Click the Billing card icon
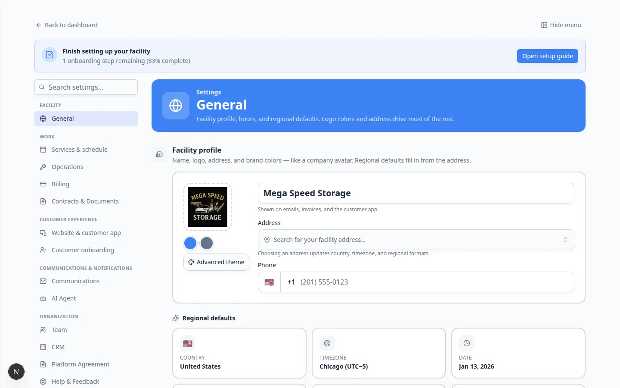Viewport: 620px width, 388px height. 43,184
